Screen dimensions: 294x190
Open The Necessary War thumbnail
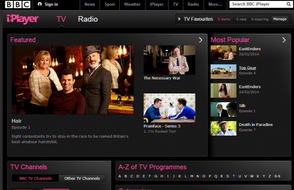tap(169, 60)
